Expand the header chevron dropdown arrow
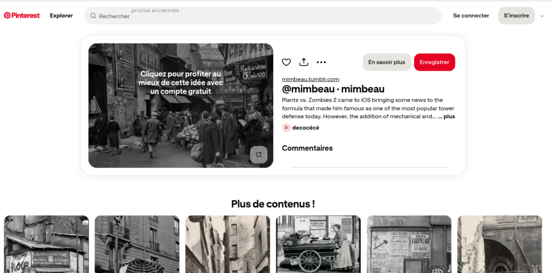Screen dimensions: 552x273 (x=542, y=16)
